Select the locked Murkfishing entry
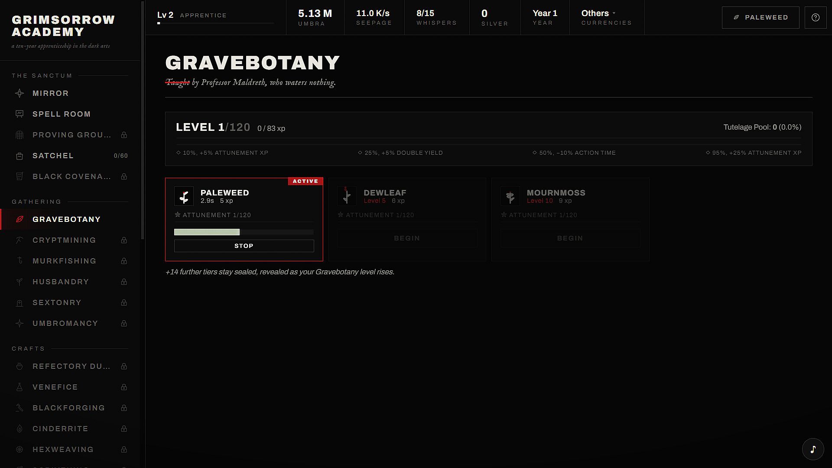832x468 pixels. point(70,261)
